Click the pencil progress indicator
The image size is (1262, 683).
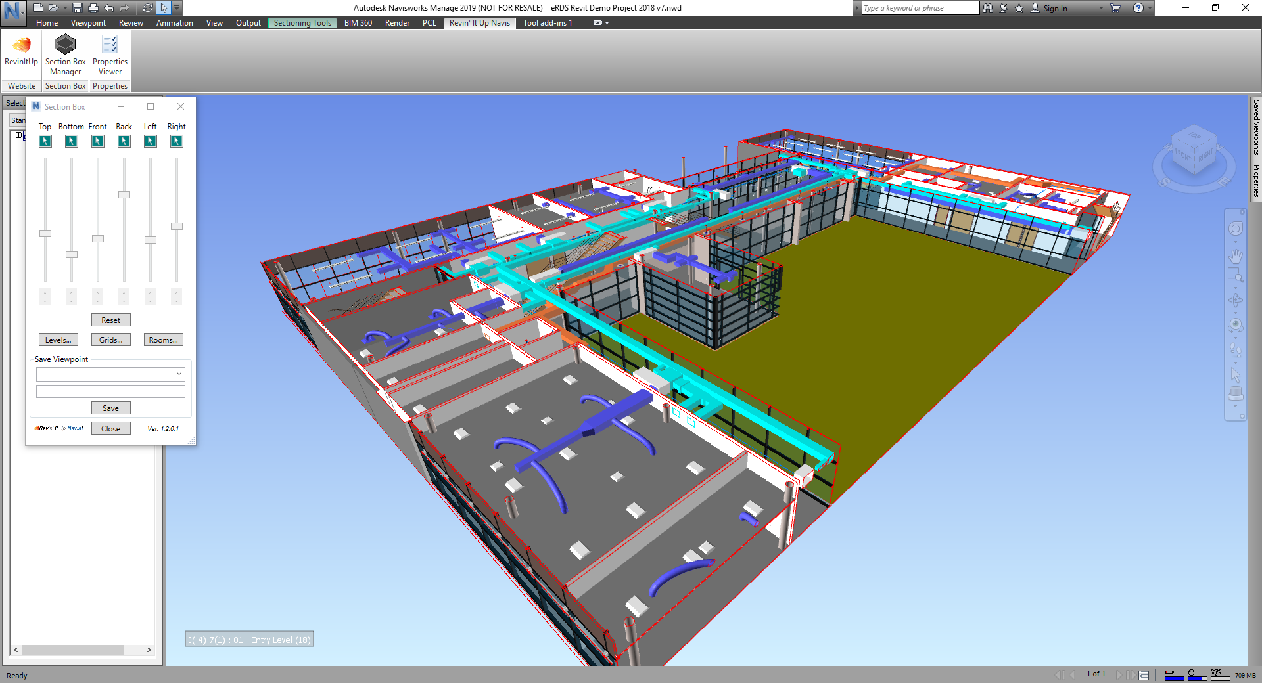[x=1174, y=674]
